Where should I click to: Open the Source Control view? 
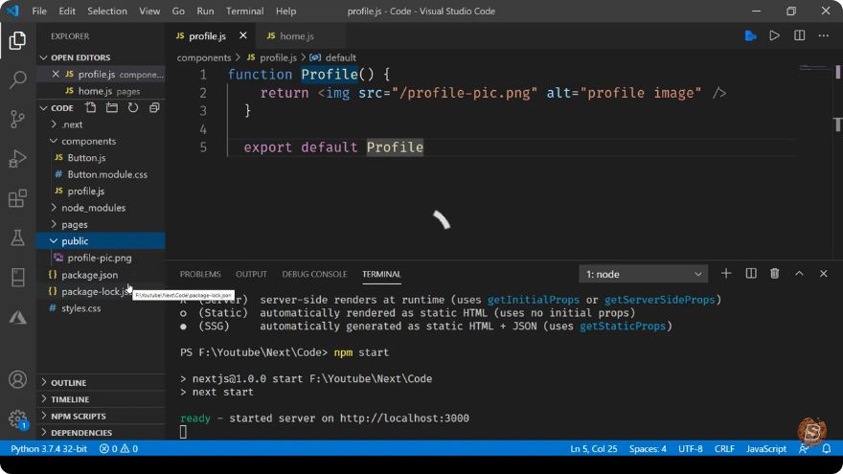(x=18, y=120)
